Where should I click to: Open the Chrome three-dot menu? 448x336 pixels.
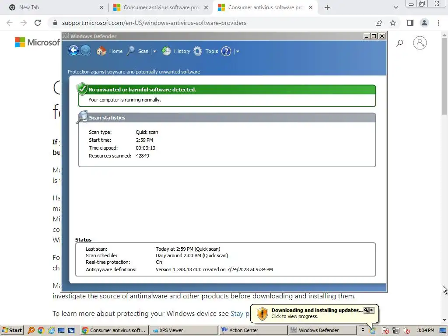pos(438,23)
